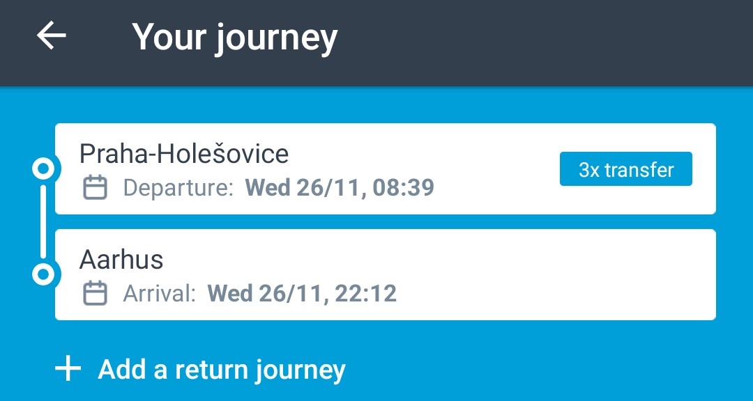This screenshot has height=401, width=753.
Task: Open the 3x transfer details badge
Action: (x=625, y=169)
